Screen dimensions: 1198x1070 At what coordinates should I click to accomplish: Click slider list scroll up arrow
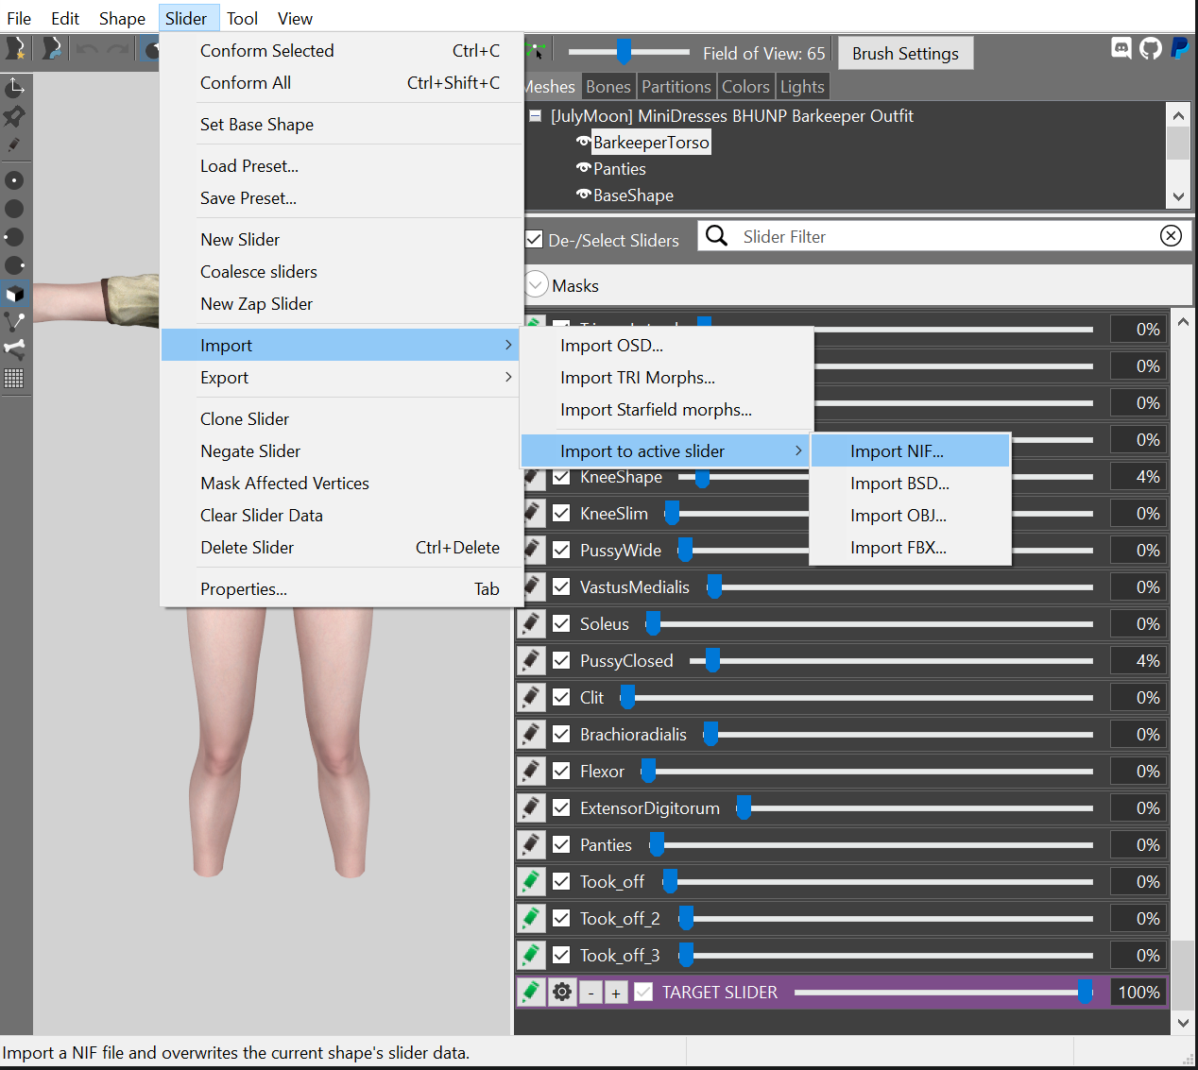(x=1183, y=322)
